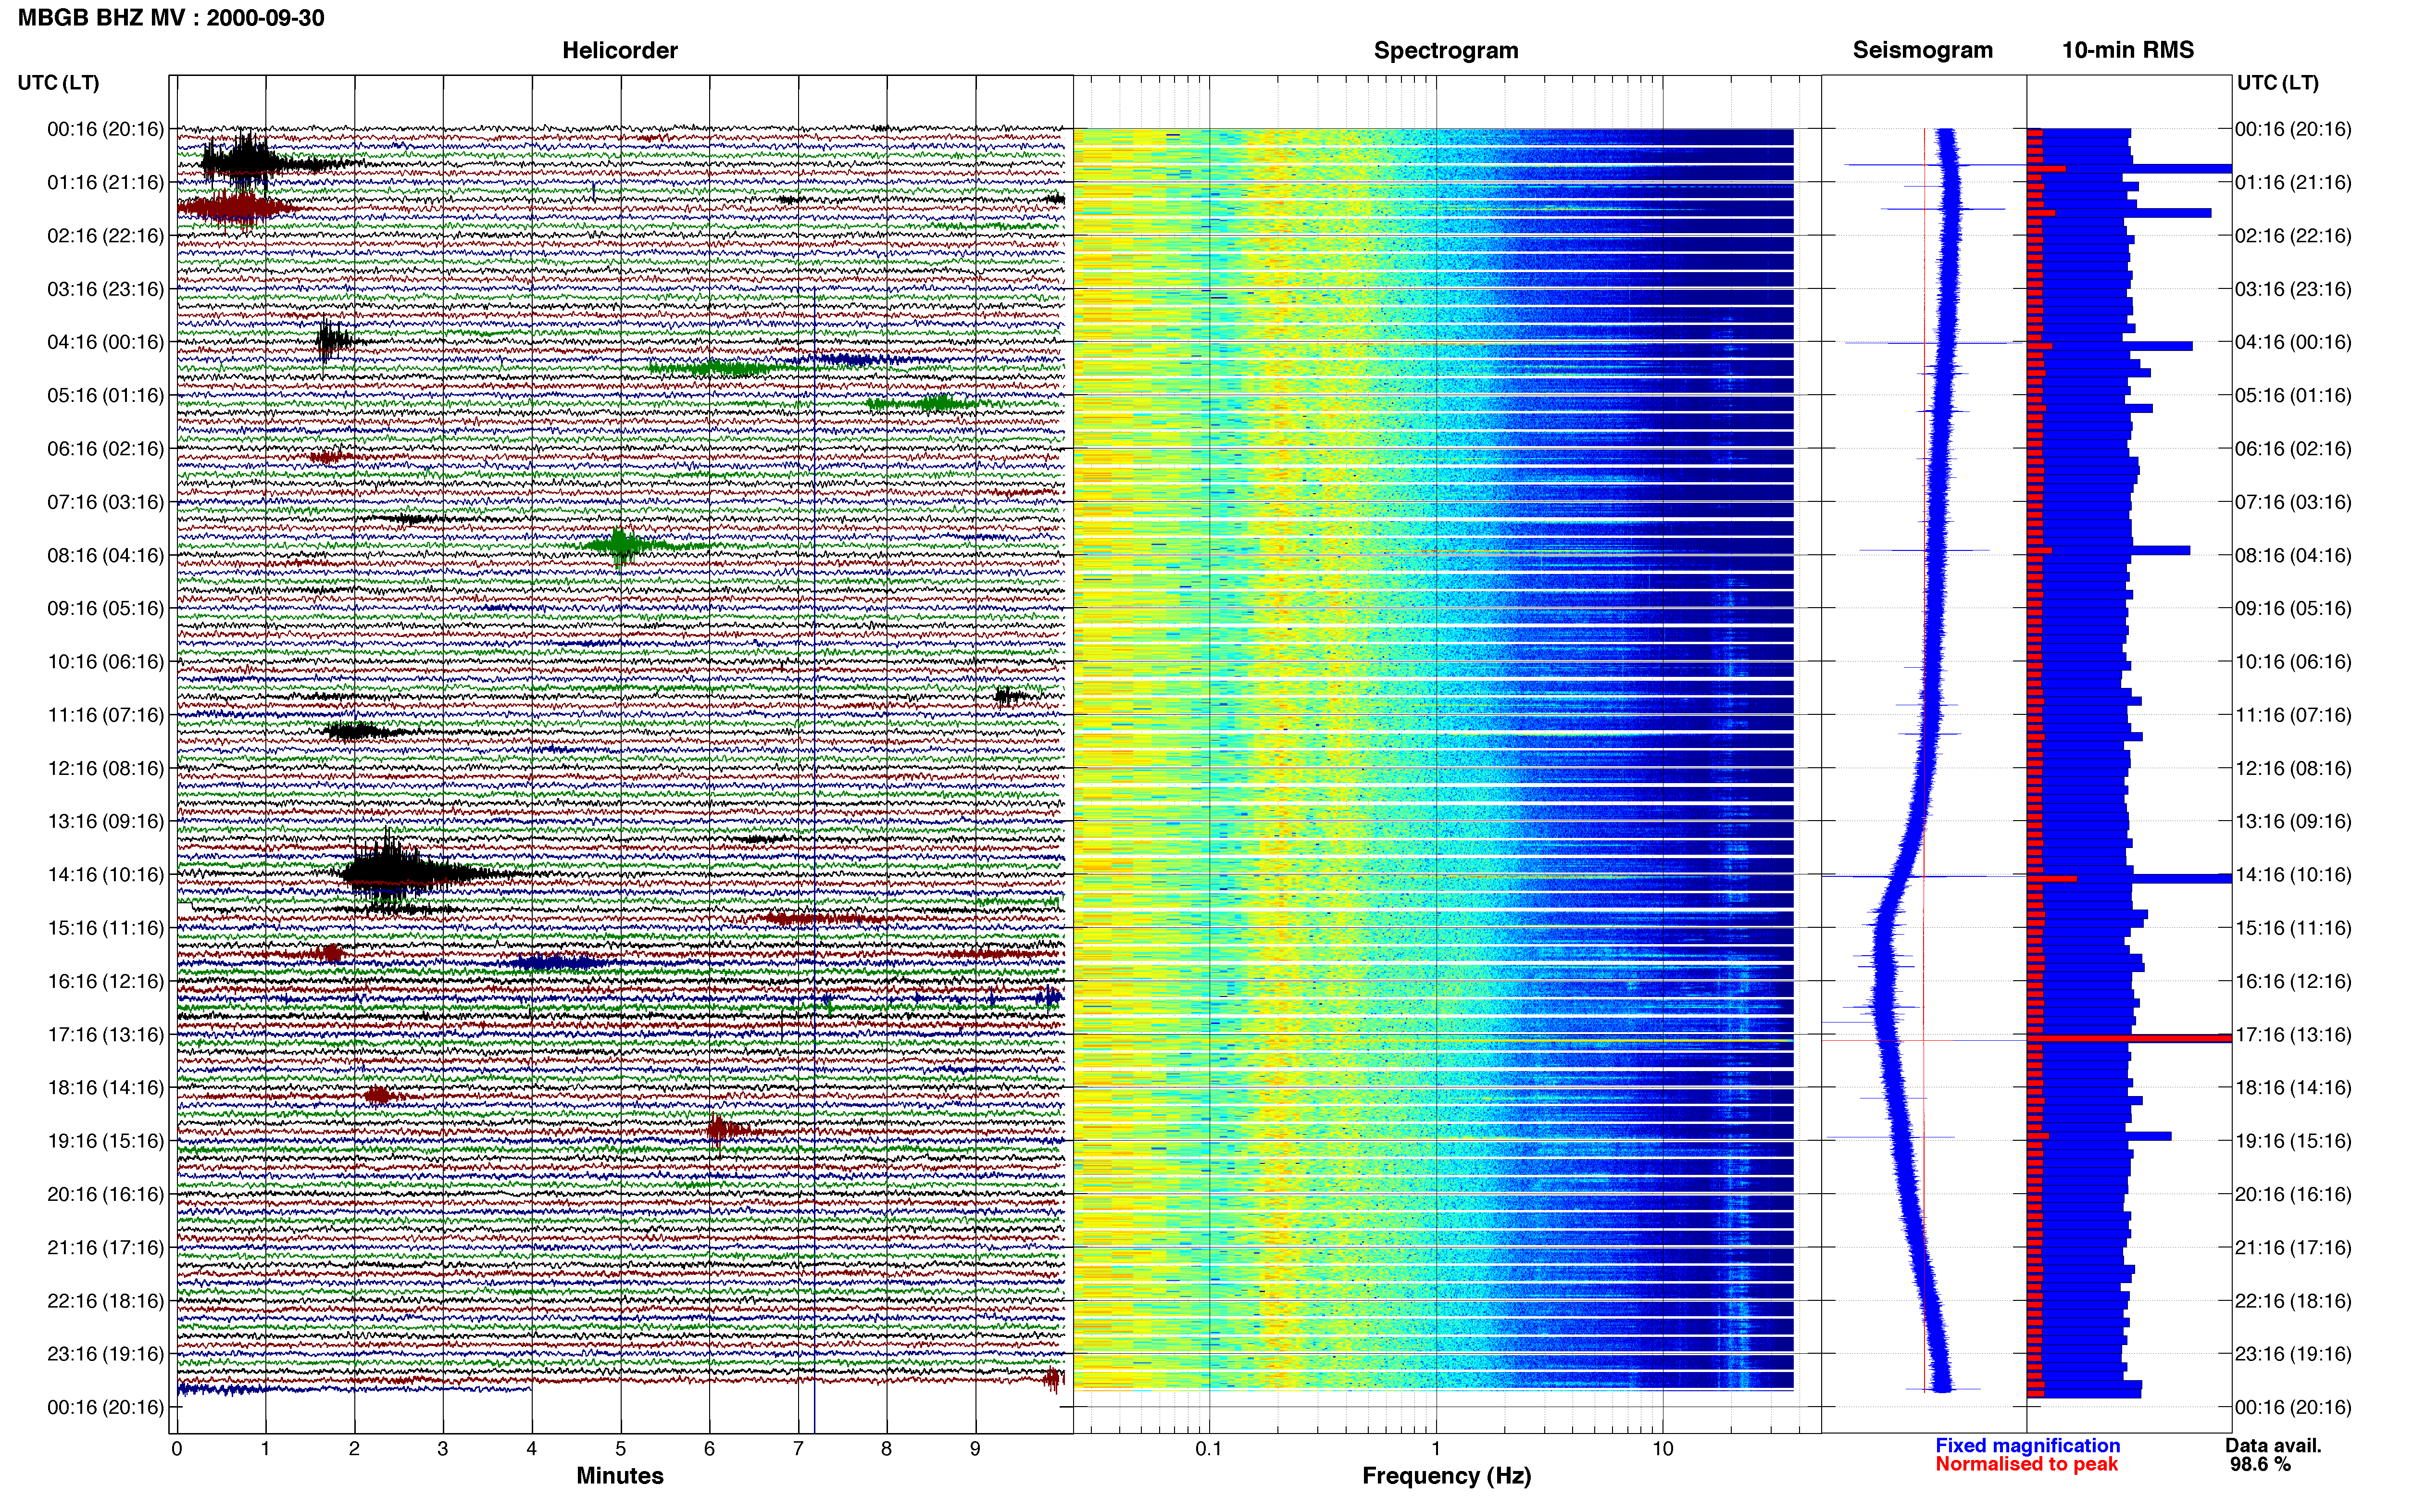Screen dimensions: 2413x1509
Task: Click the frequency tick label '0.1'
Action: 1209,1449
